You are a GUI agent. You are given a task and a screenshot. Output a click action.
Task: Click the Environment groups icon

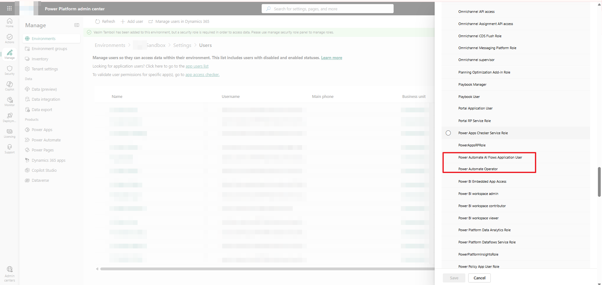pos(27,48)
